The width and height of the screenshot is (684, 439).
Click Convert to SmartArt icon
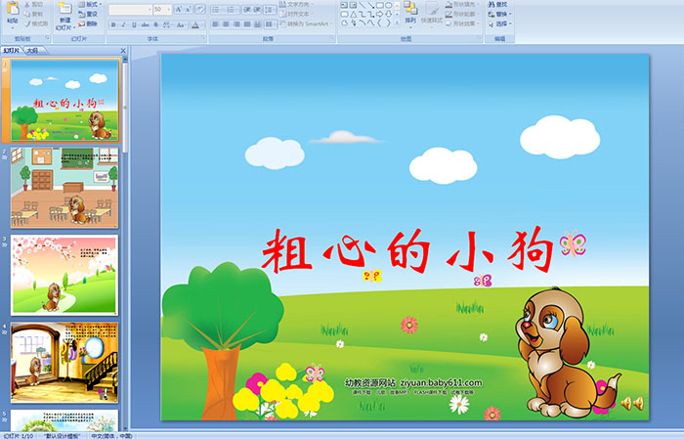pyautogui.click(x=282, y=23)
